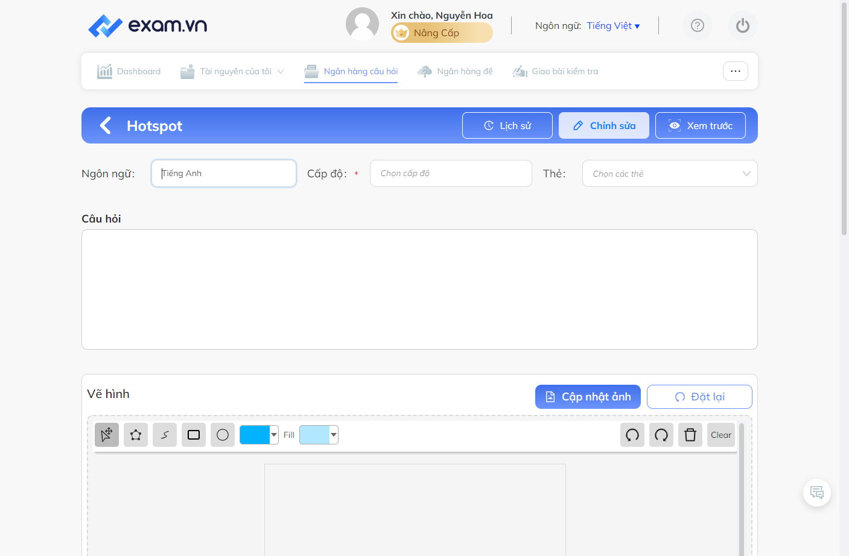This screenshot has width=849, height=556.
Task: Select the freehand curve tool
Action: 165,435
